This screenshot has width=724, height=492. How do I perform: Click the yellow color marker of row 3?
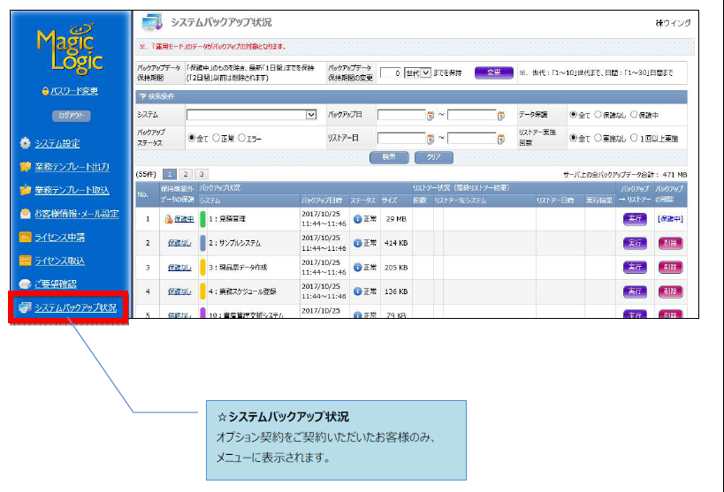coord(203,267)
